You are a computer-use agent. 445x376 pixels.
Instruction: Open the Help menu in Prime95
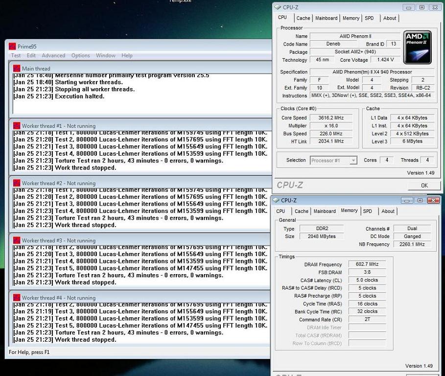(127, 55)
